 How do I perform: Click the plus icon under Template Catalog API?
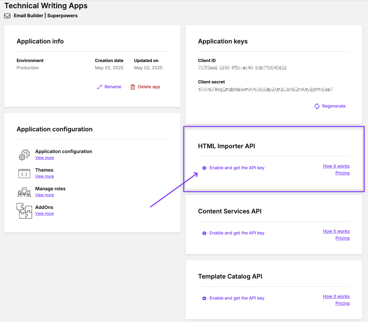(x=204, y=298)
